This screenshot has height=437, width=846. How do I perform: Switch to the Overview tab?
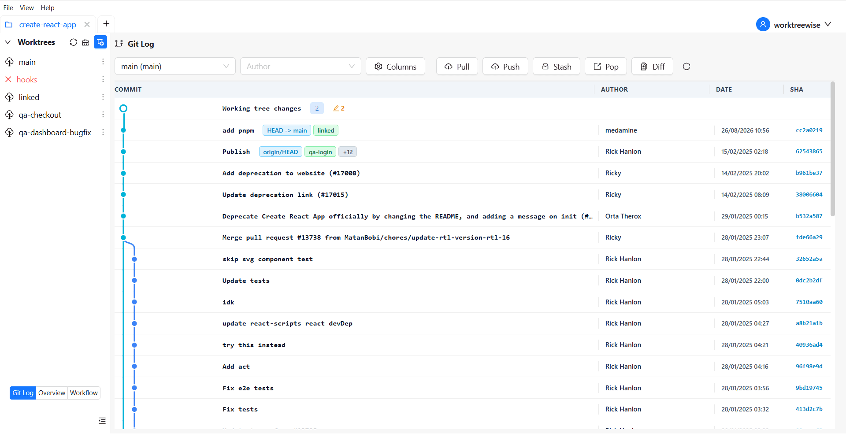(52, 393)
